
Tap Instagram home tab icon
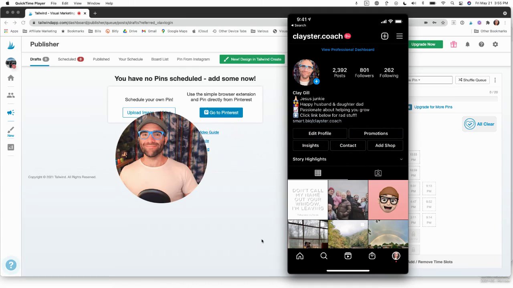(x=300, y=256)
